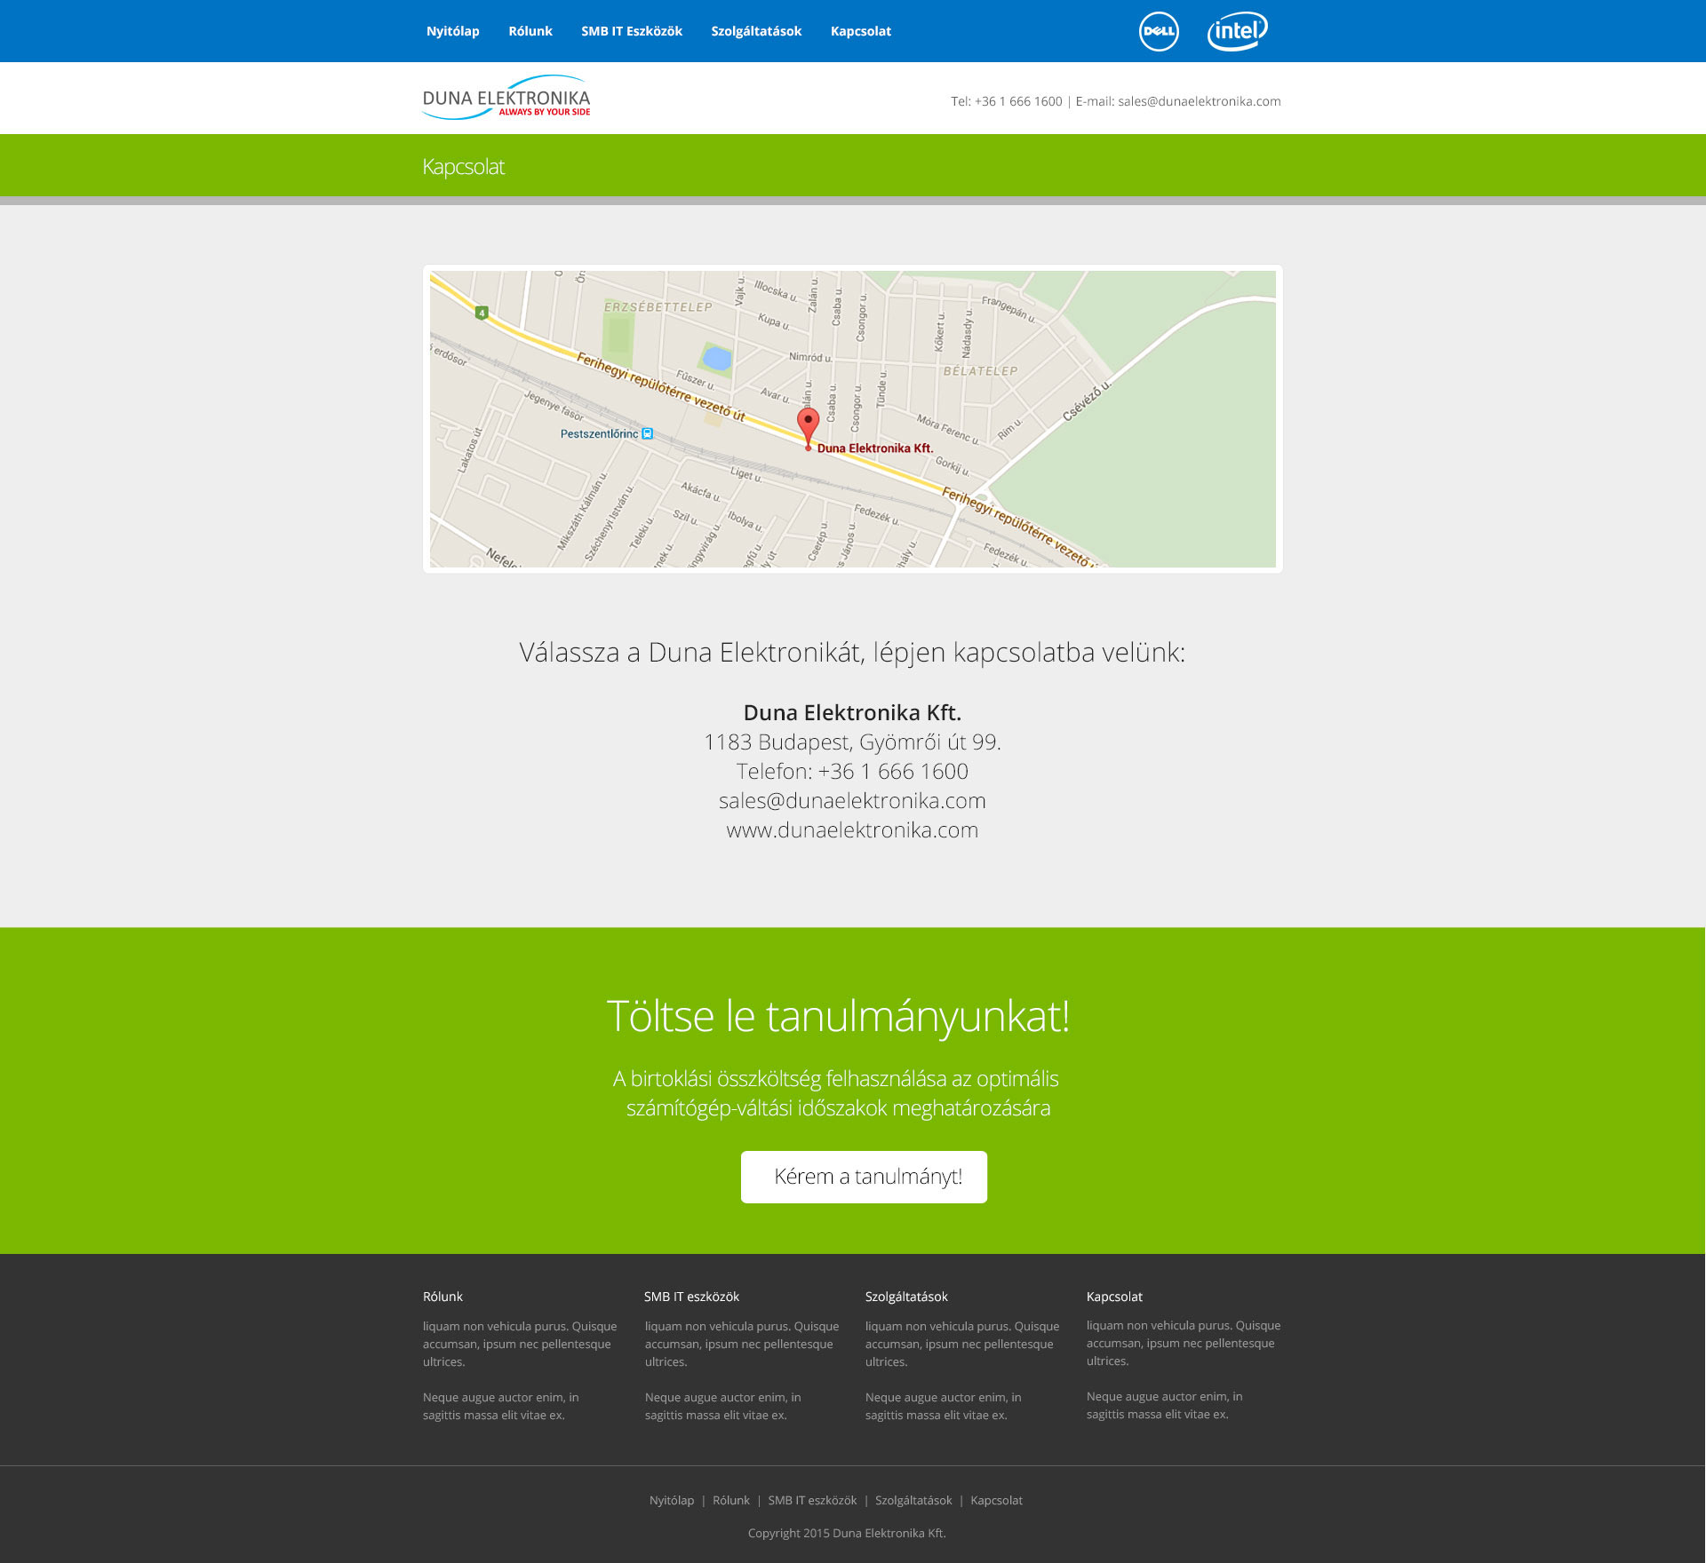Screen dimensions: 1706x1563
Task: Click the Duna Elektronika Kft. map label
Action: coord(875,448)
